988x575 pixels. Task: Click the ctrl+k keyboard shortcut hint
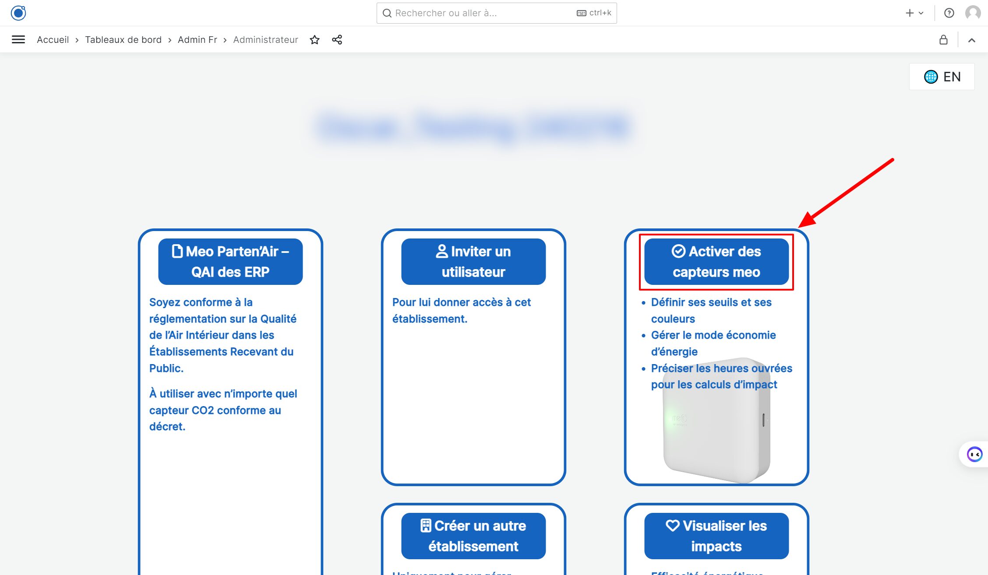point(594,13)
